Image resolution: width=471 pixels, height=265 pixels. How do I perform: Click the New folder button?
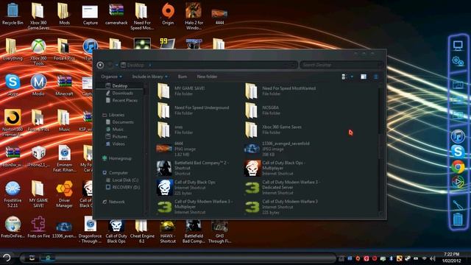click(x=207, y=77)
